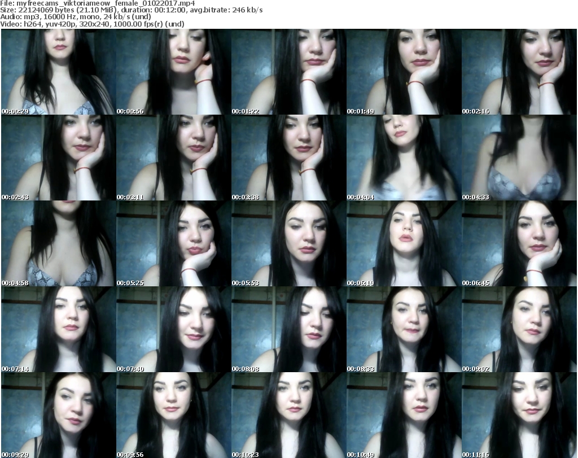
Task: Pick the thumbnail stamped 00:04:33
Action: pos(519,158)
